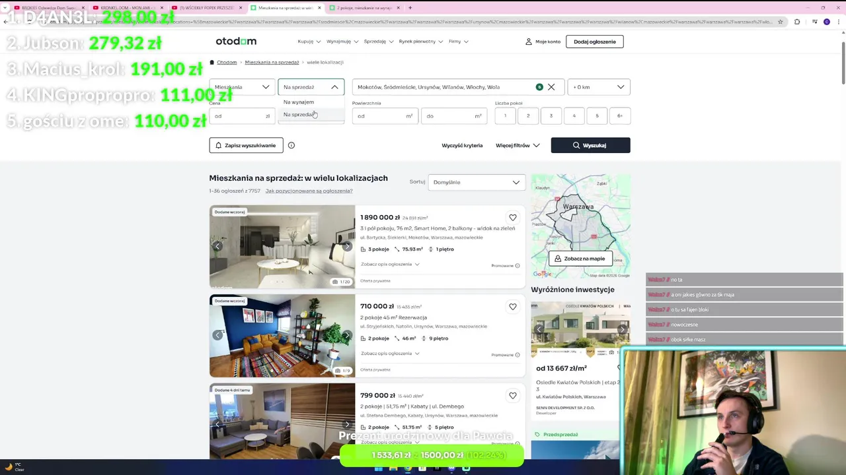
Task: Open Mieszkania na sprzedaż breadcrumb
Action: point(272,62)
